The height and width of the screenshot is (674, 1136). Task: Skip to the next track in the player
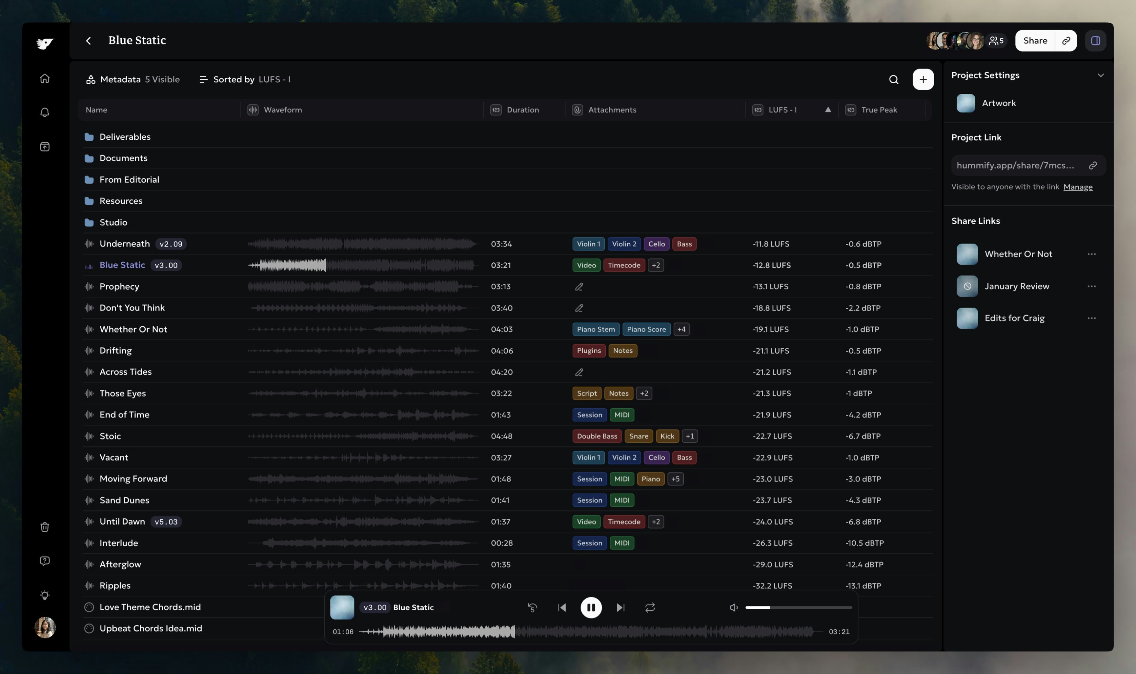(x=620, y=607)
